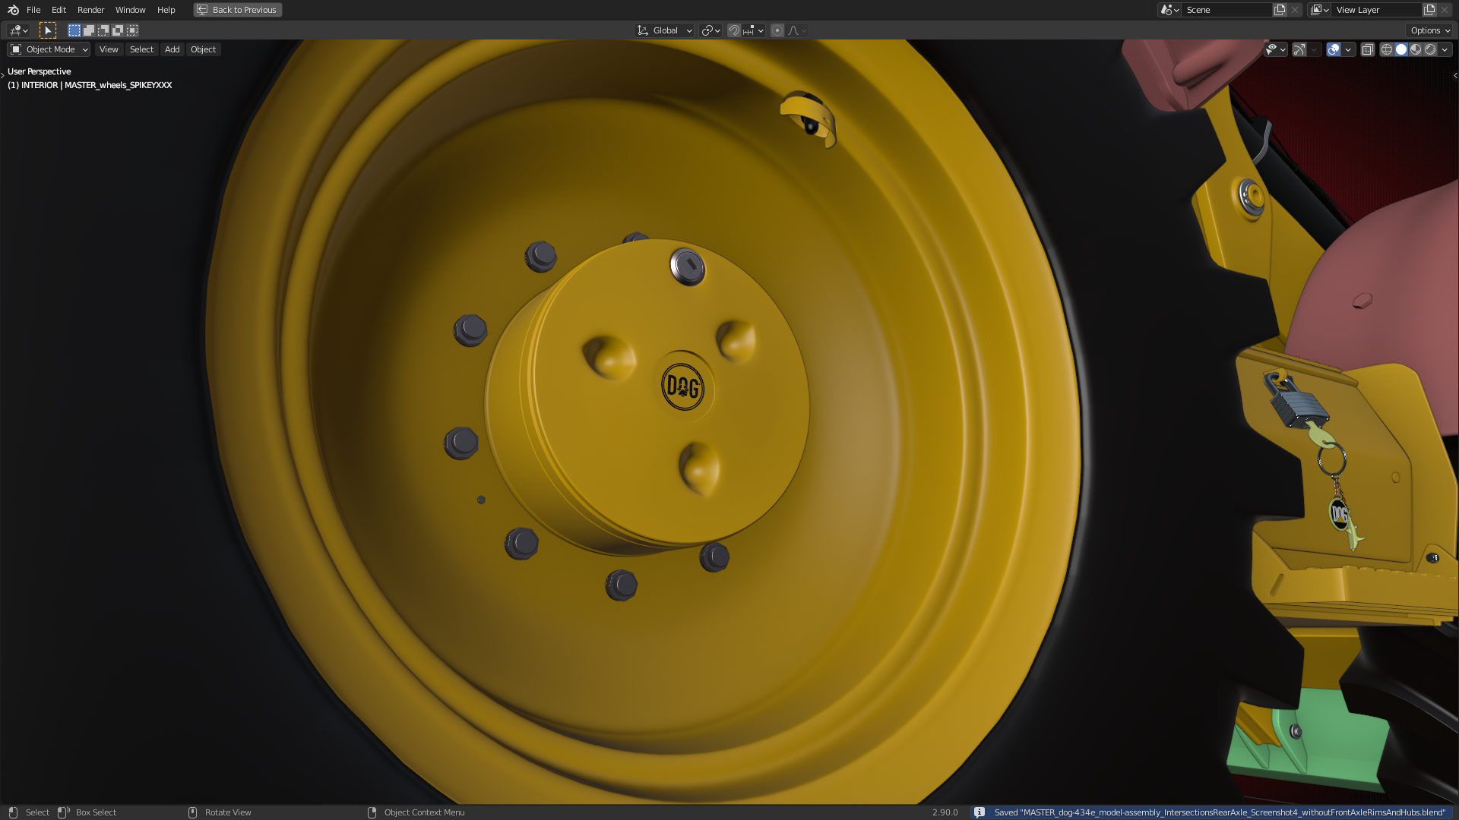This screenshot has height=820, width=1459.
Task: Toggle viewport overlays display
Action: tap(1334, 49)
